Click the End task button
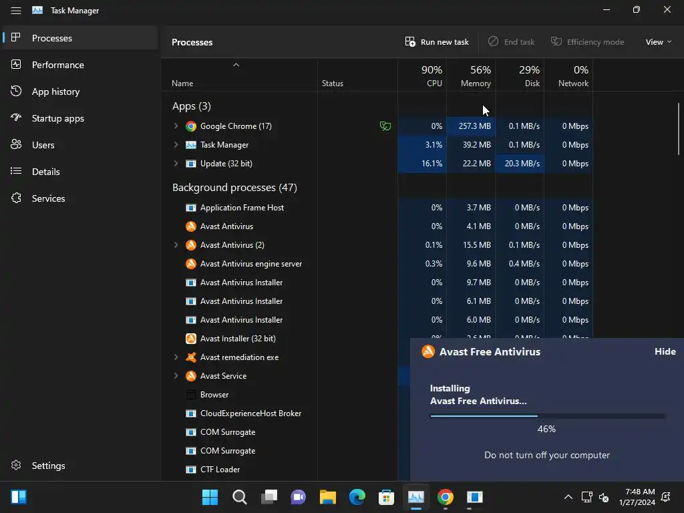This screenshot has width=684, height=513. [511, 42]
